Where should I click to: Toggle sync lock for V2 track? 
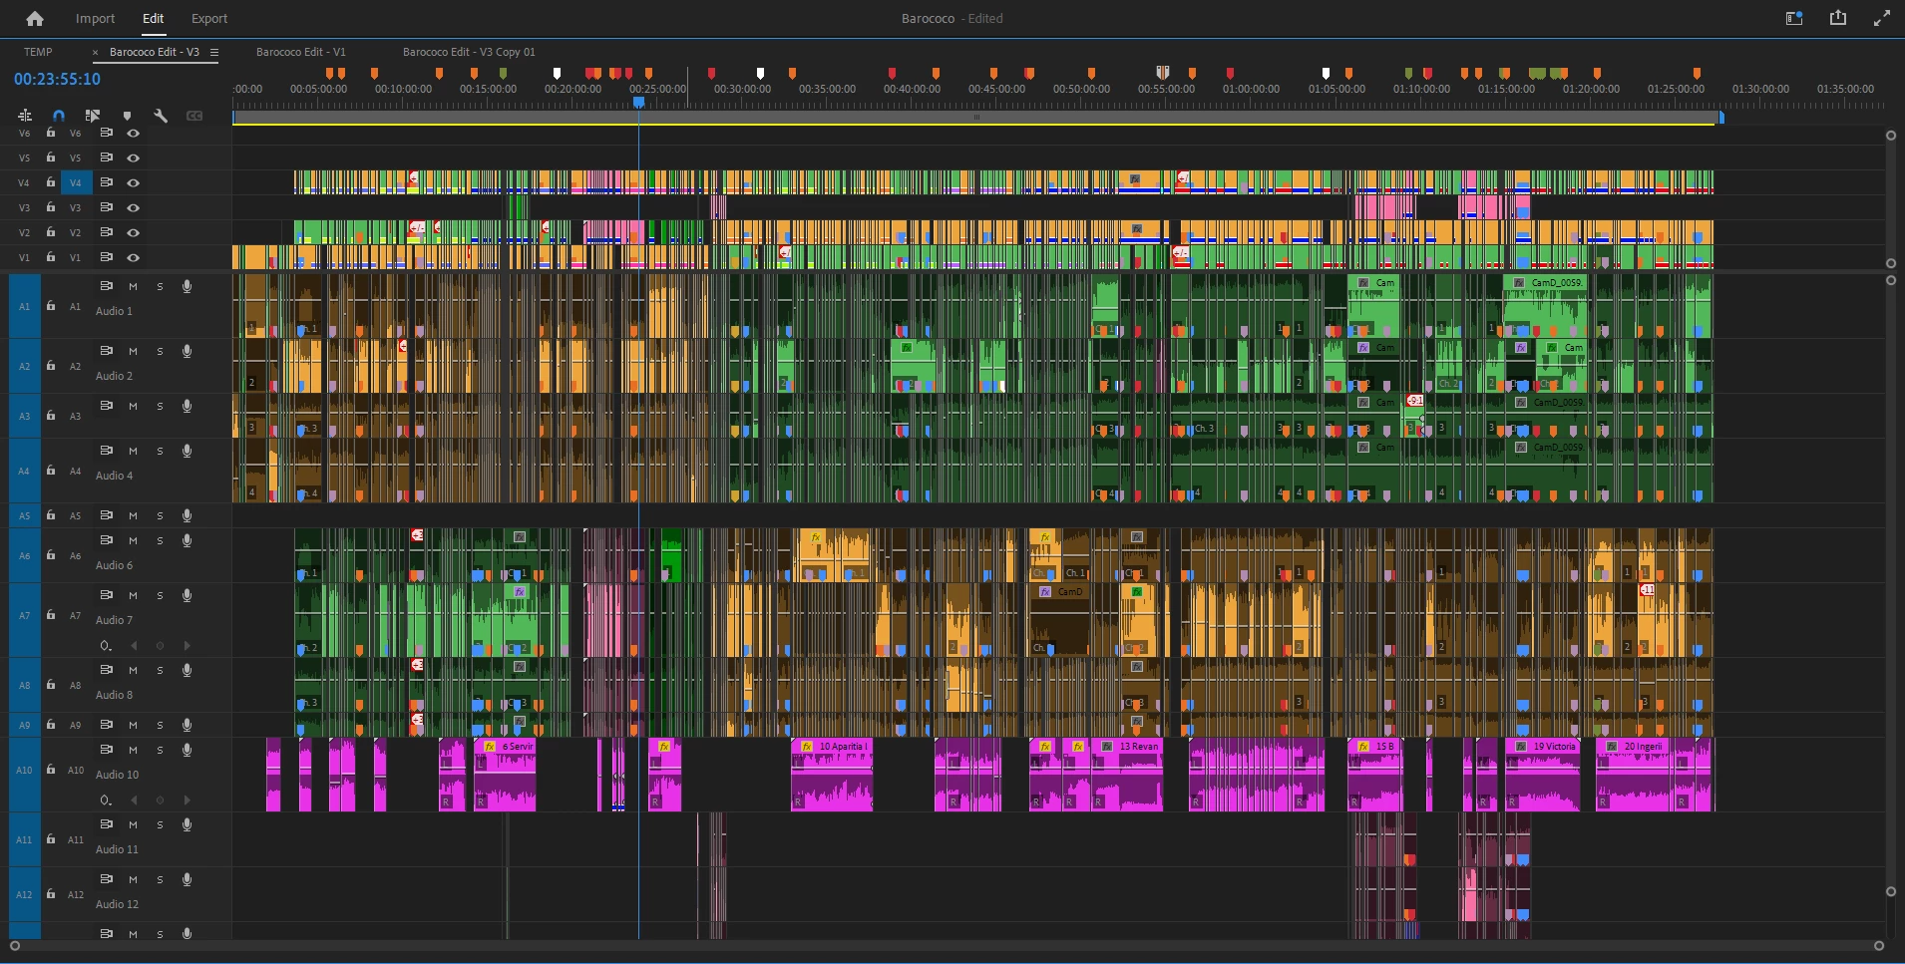[106, 232]
